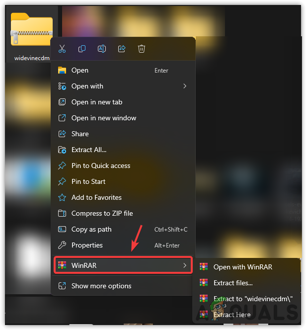Select Extract All... entry
306x330 pixels.
point(123,150)
